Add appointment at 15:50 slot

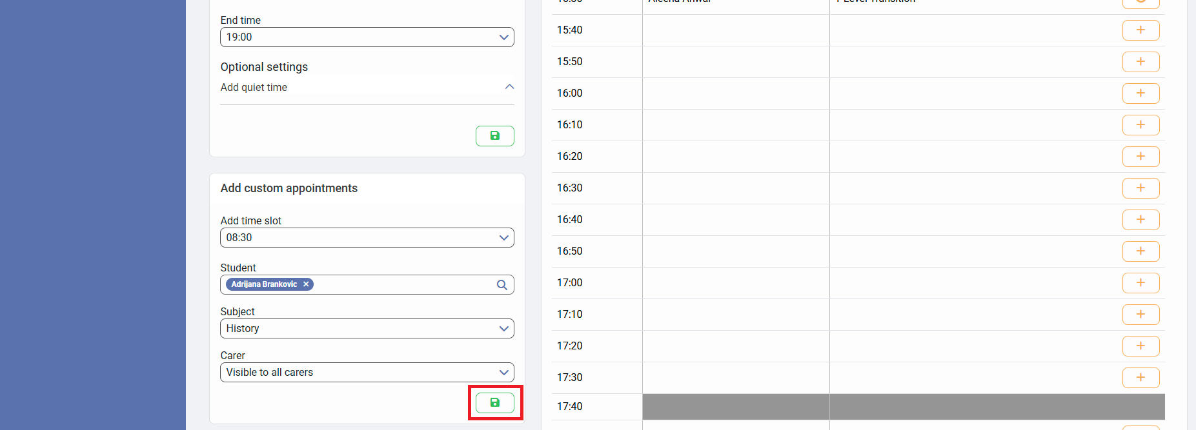1140,62
